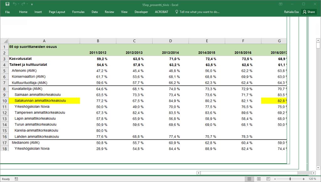Viewport: 321px width, 182px height.
Task: Select column D header
Action: coord(171,41)
